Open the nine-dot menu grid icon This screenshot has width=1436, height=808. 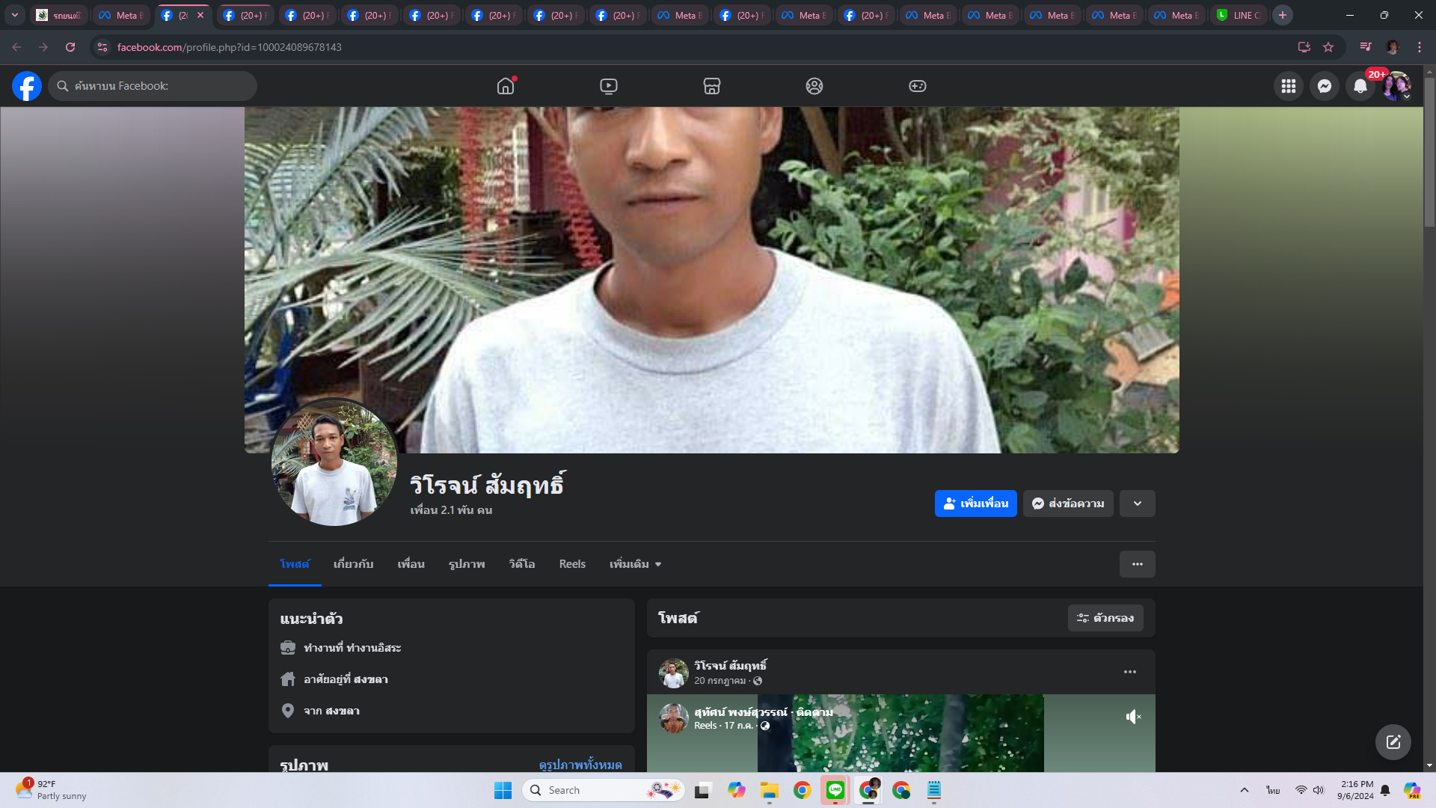[1288, 86]
